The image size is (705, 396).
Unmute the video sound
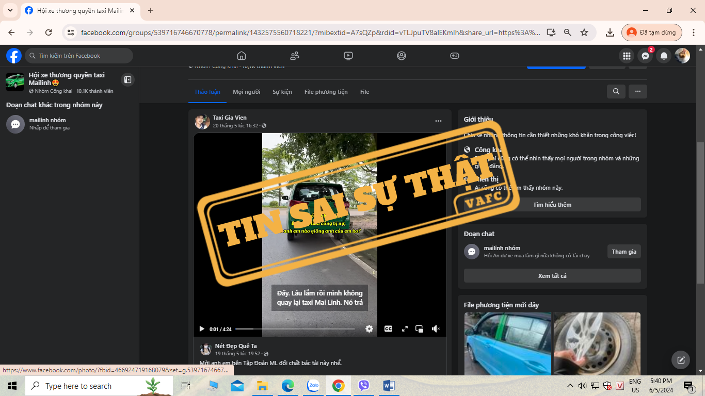click(x=436, y=329)
